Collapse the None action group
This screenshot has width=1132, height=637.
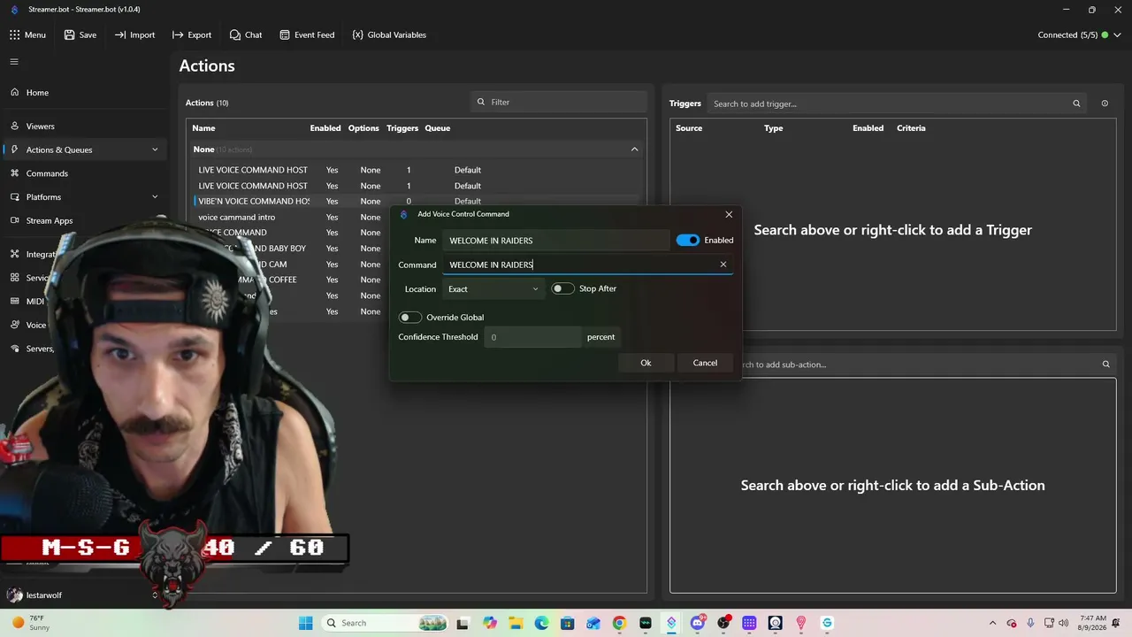(634, 150)
